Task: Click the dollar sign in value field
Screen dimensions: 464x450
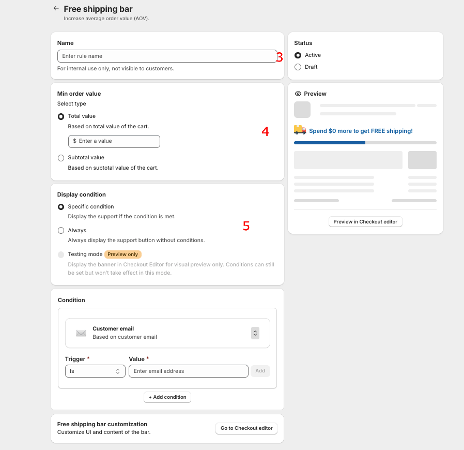Action: pos(74,141)
